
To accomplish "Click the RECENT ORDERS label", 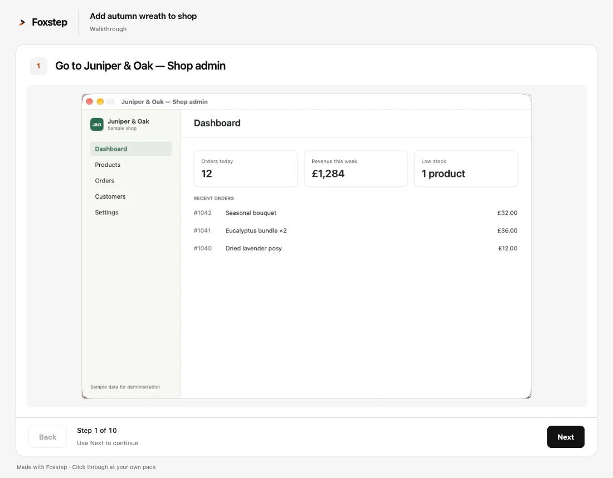I will 213,199.
